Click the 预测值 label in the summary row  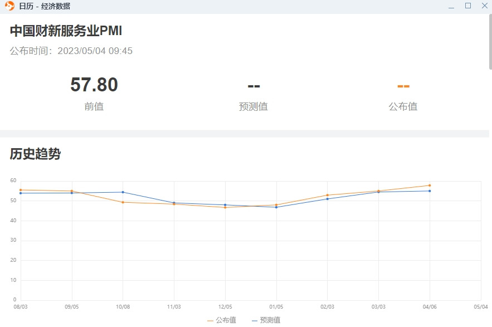click(x=253, y=106)
